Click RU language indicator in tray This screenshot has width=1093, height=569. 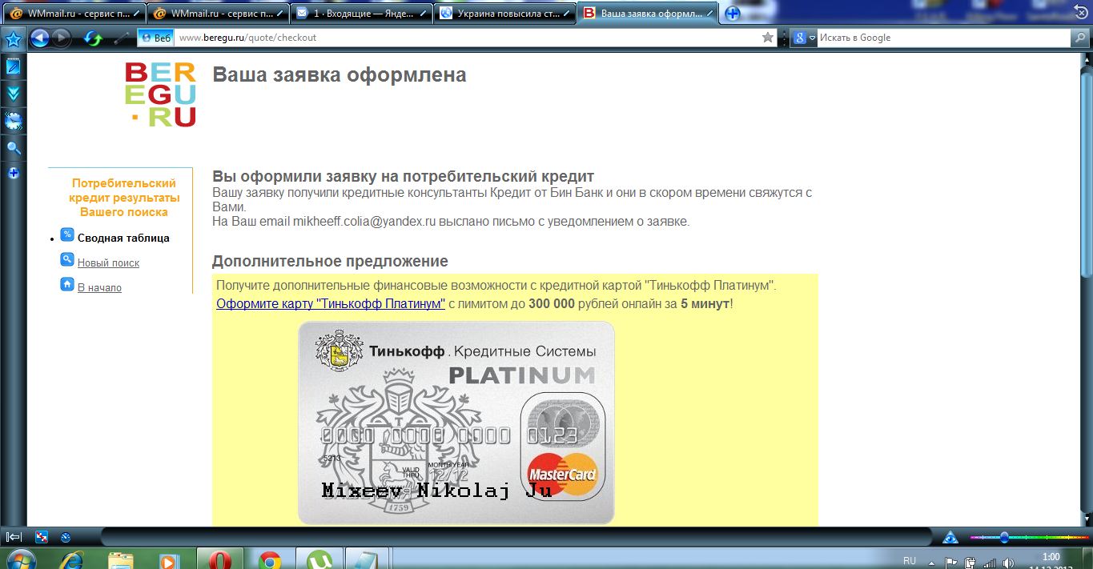click(909, 559)
